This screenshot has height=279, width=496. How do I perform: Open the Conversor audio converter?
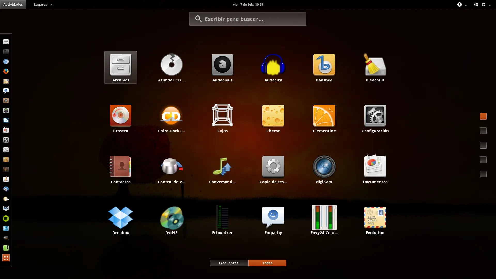coord(222,169)
